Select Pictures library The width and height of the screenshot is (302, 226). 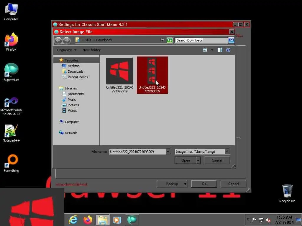click(x=73, y=105)
